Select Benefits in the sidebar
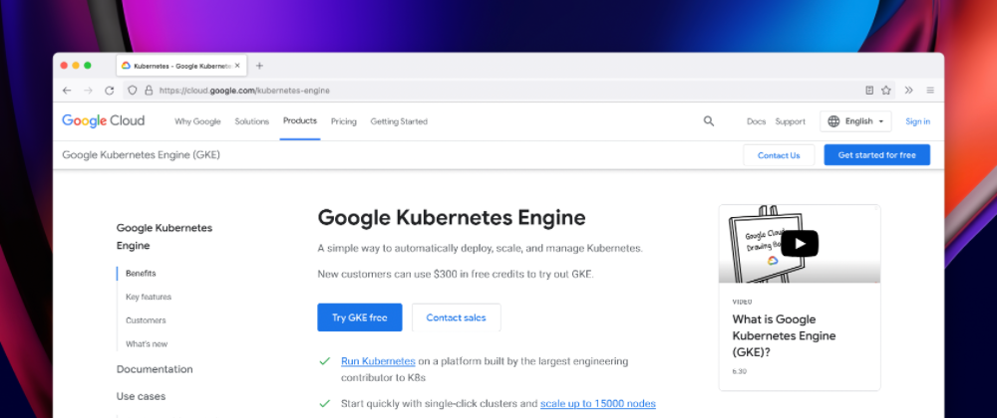This screenshot has height=418, width=997. [141, 274]
